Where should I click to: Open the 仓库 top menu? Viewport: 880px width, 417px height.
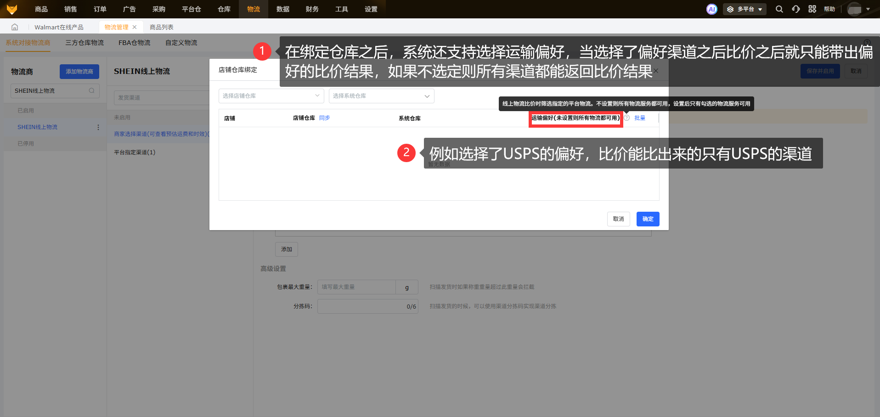point(224,9)
